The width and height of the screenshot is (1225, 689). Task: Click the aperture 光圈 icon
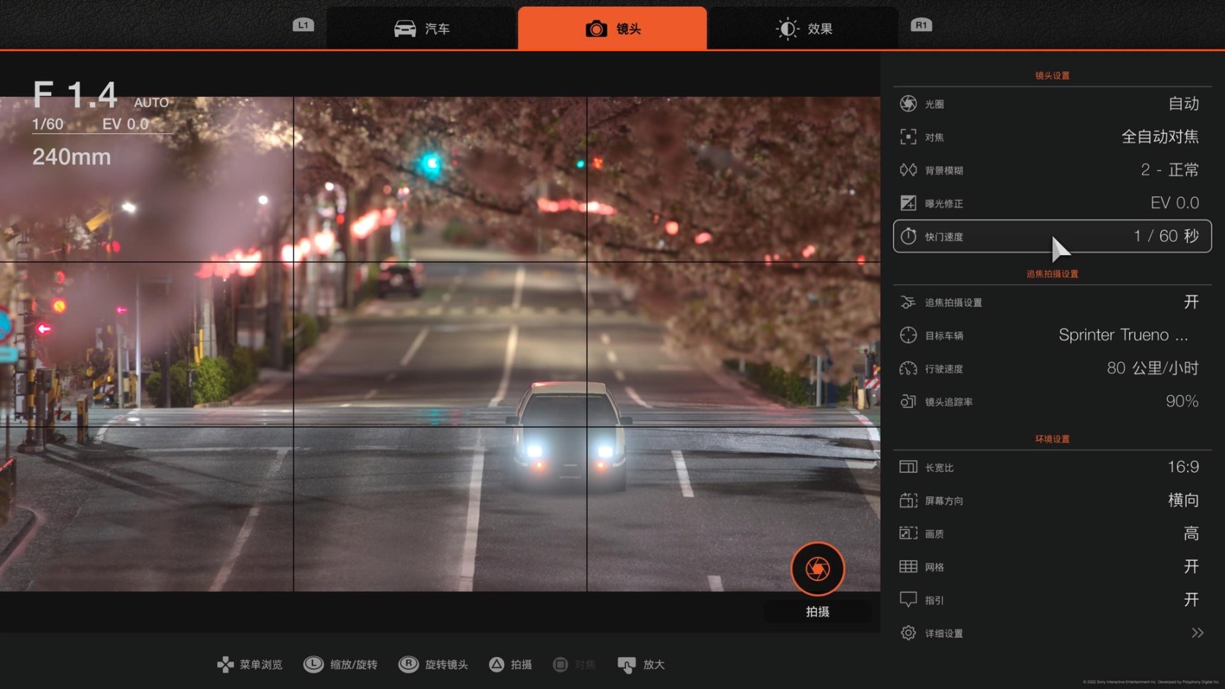[x=908, y=103]
